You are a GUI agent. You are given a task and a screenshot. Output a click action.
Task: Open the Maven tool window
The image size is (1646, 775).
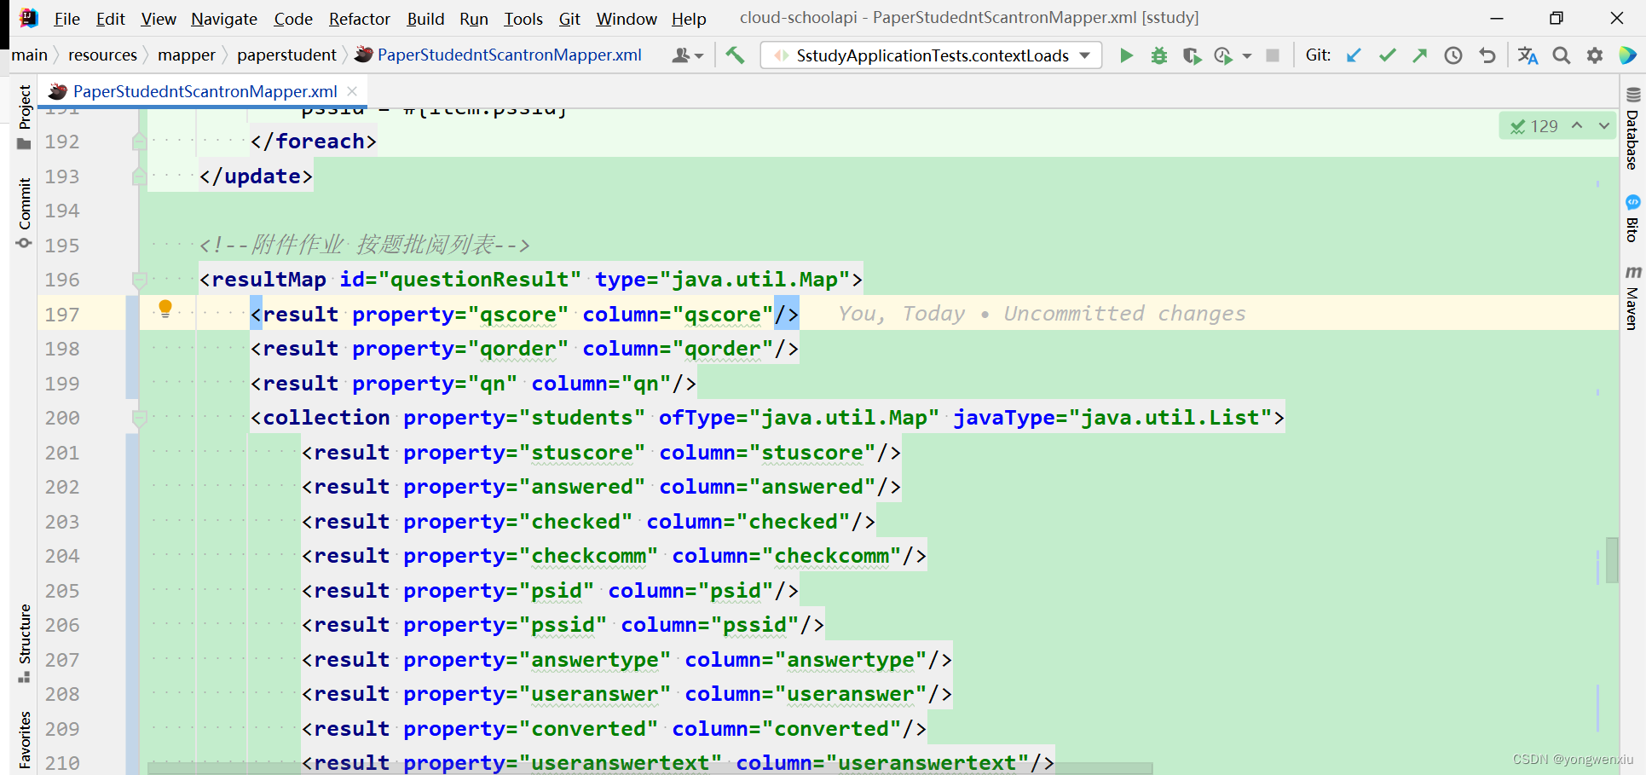(1632, 298)
